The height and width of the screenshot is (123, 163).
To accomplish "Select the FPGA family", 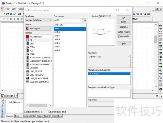I will (x=39, y=47).
